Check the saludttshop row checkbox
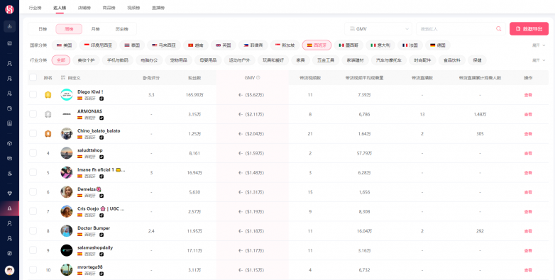Viewport: 555px width, 280px height. tap(33, 152)
